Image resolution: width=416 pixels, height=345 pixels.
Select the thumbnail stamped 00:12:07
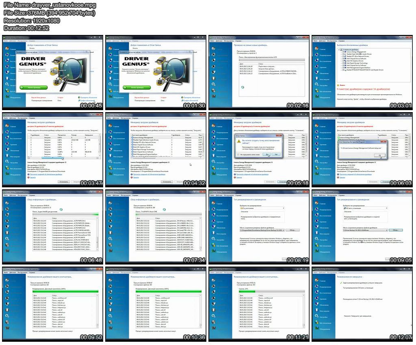pos(362,304)
